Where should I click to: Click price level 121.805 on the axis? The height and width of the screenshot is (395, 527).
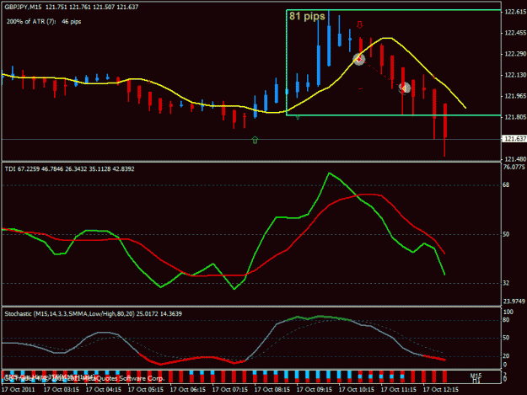coord(515,117)
